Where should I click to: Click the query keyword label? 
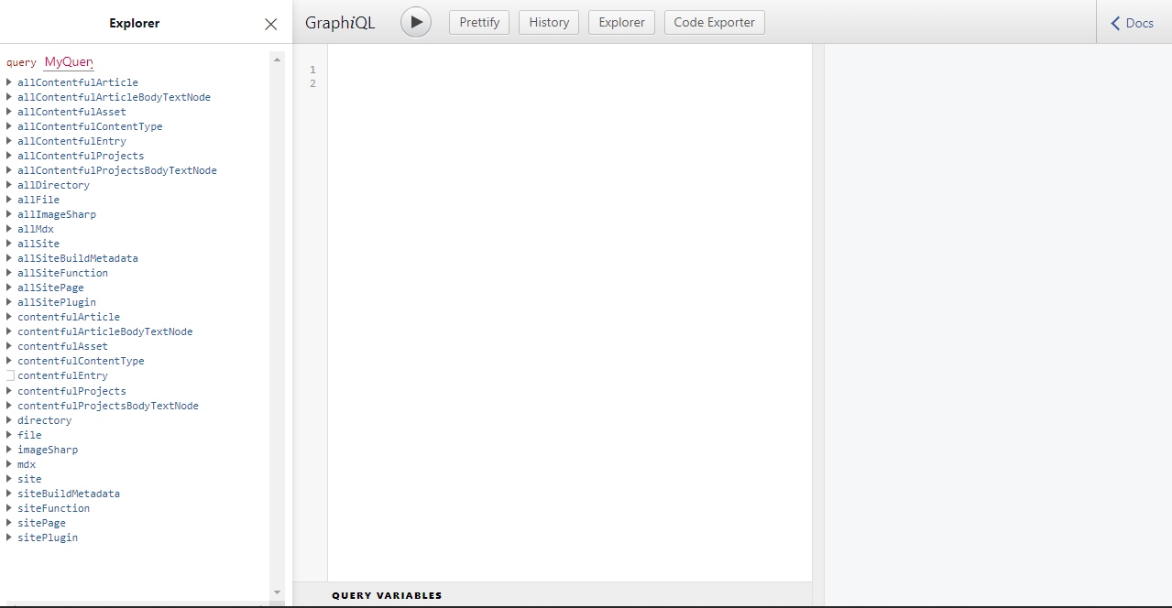(x=21, y=63)
